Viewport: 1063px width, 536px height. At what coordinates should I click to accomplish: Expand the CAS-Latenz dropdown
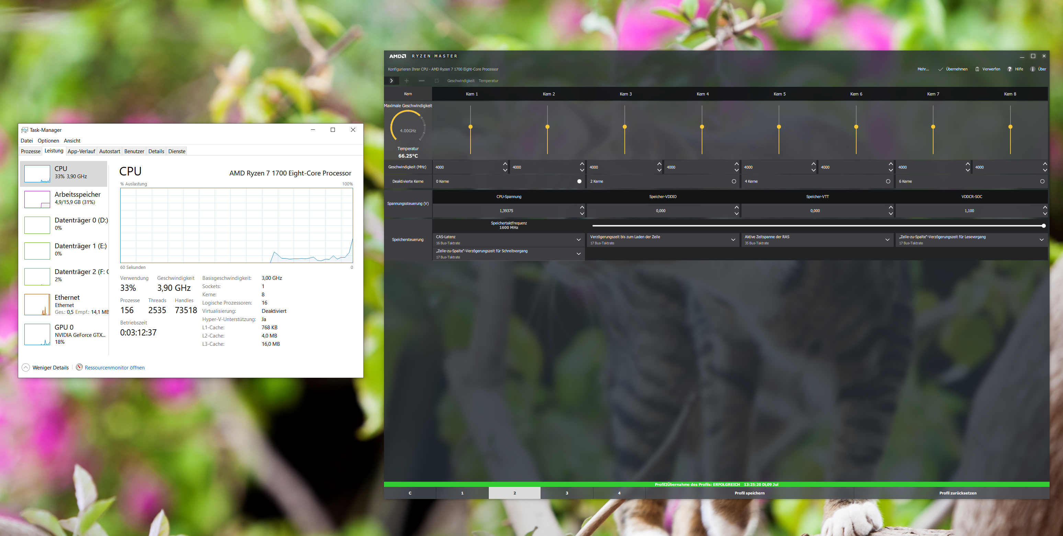578,240
